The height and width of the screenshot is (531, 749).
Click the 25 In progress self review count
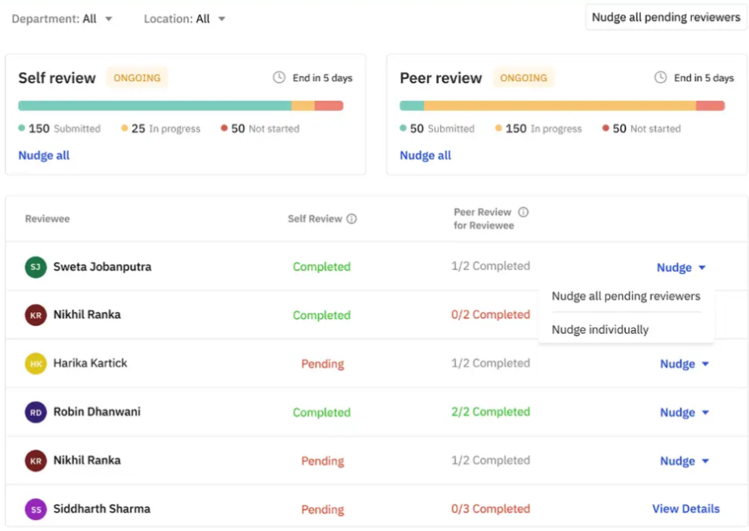pyautogui.click(x=160, y=128)
